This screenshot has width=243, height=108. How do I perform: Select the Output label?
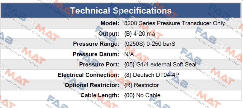[109, 34]
